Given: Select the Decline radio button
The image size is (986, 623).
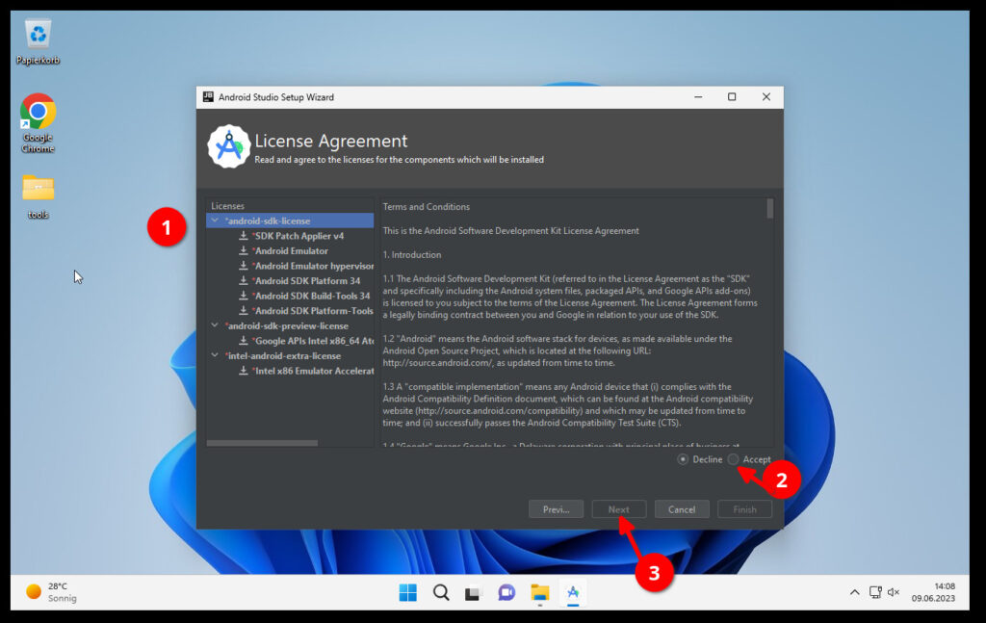Looking at the screenshot, I should click(683, 459).
